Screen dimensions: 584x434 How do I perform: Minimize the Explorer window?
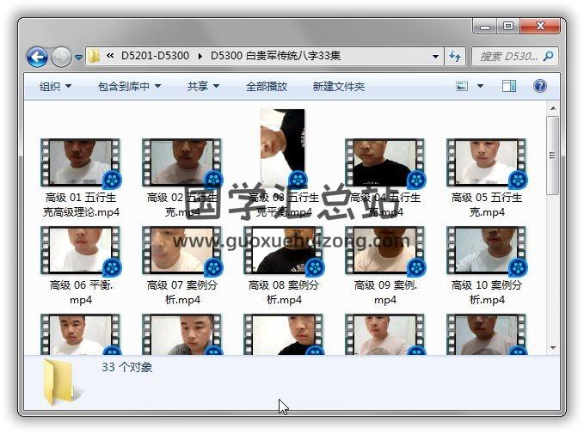tap(485, 27)
